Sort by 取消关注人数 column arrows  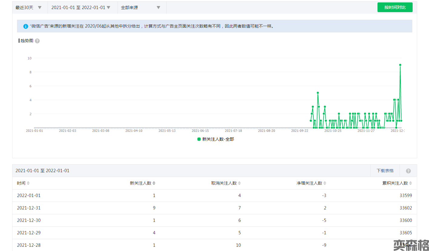coord(239,183)
